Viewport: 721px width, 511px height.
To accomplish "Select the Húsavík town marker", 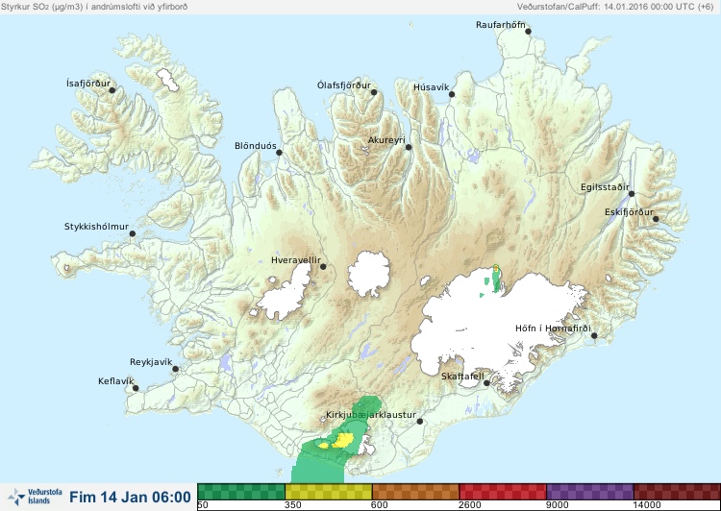I will [452, 94].
